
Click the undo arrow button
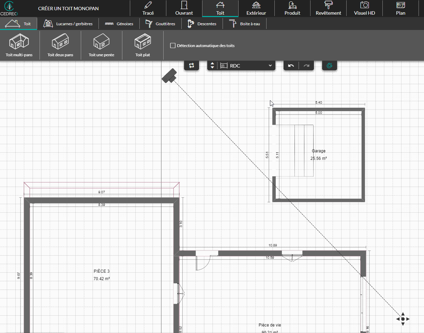[x=291, y=66]
